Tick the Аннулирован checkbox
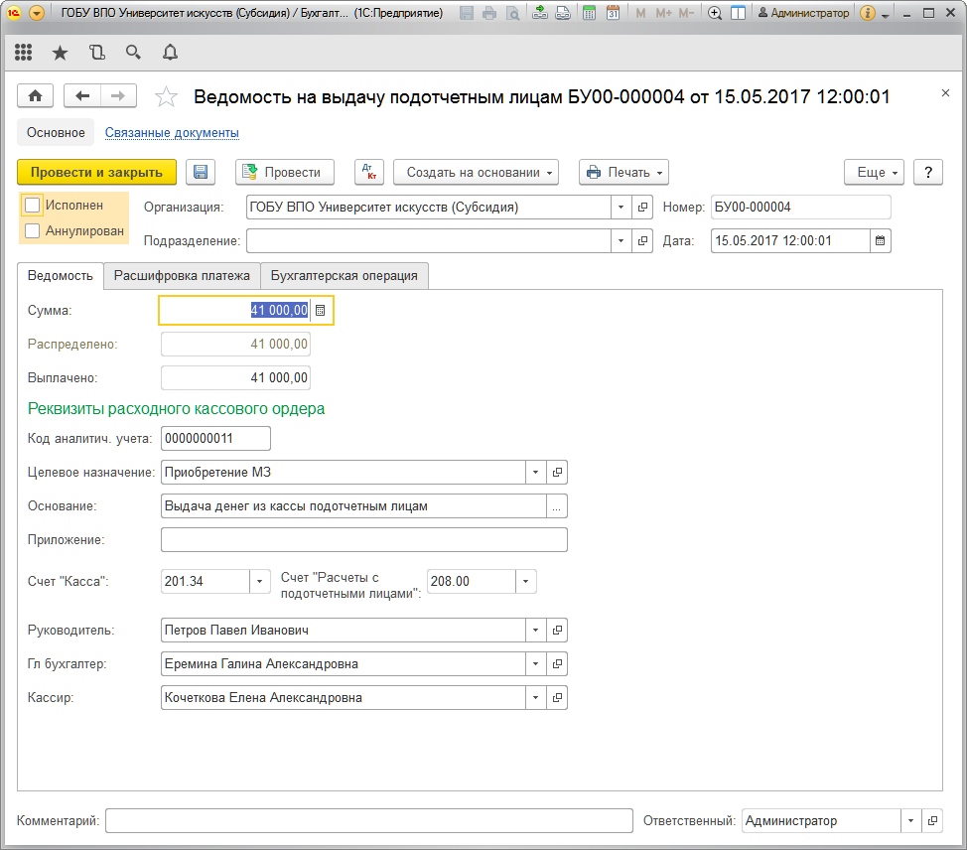967x850 pixels. point(33,231)
